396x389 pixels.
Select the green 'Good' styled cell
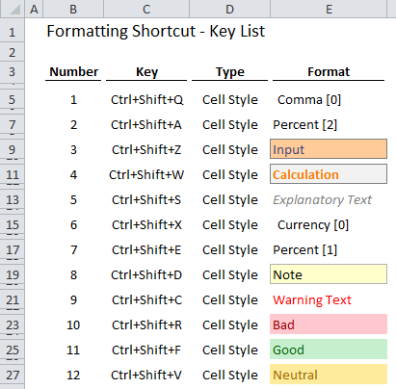coord(329,350)
